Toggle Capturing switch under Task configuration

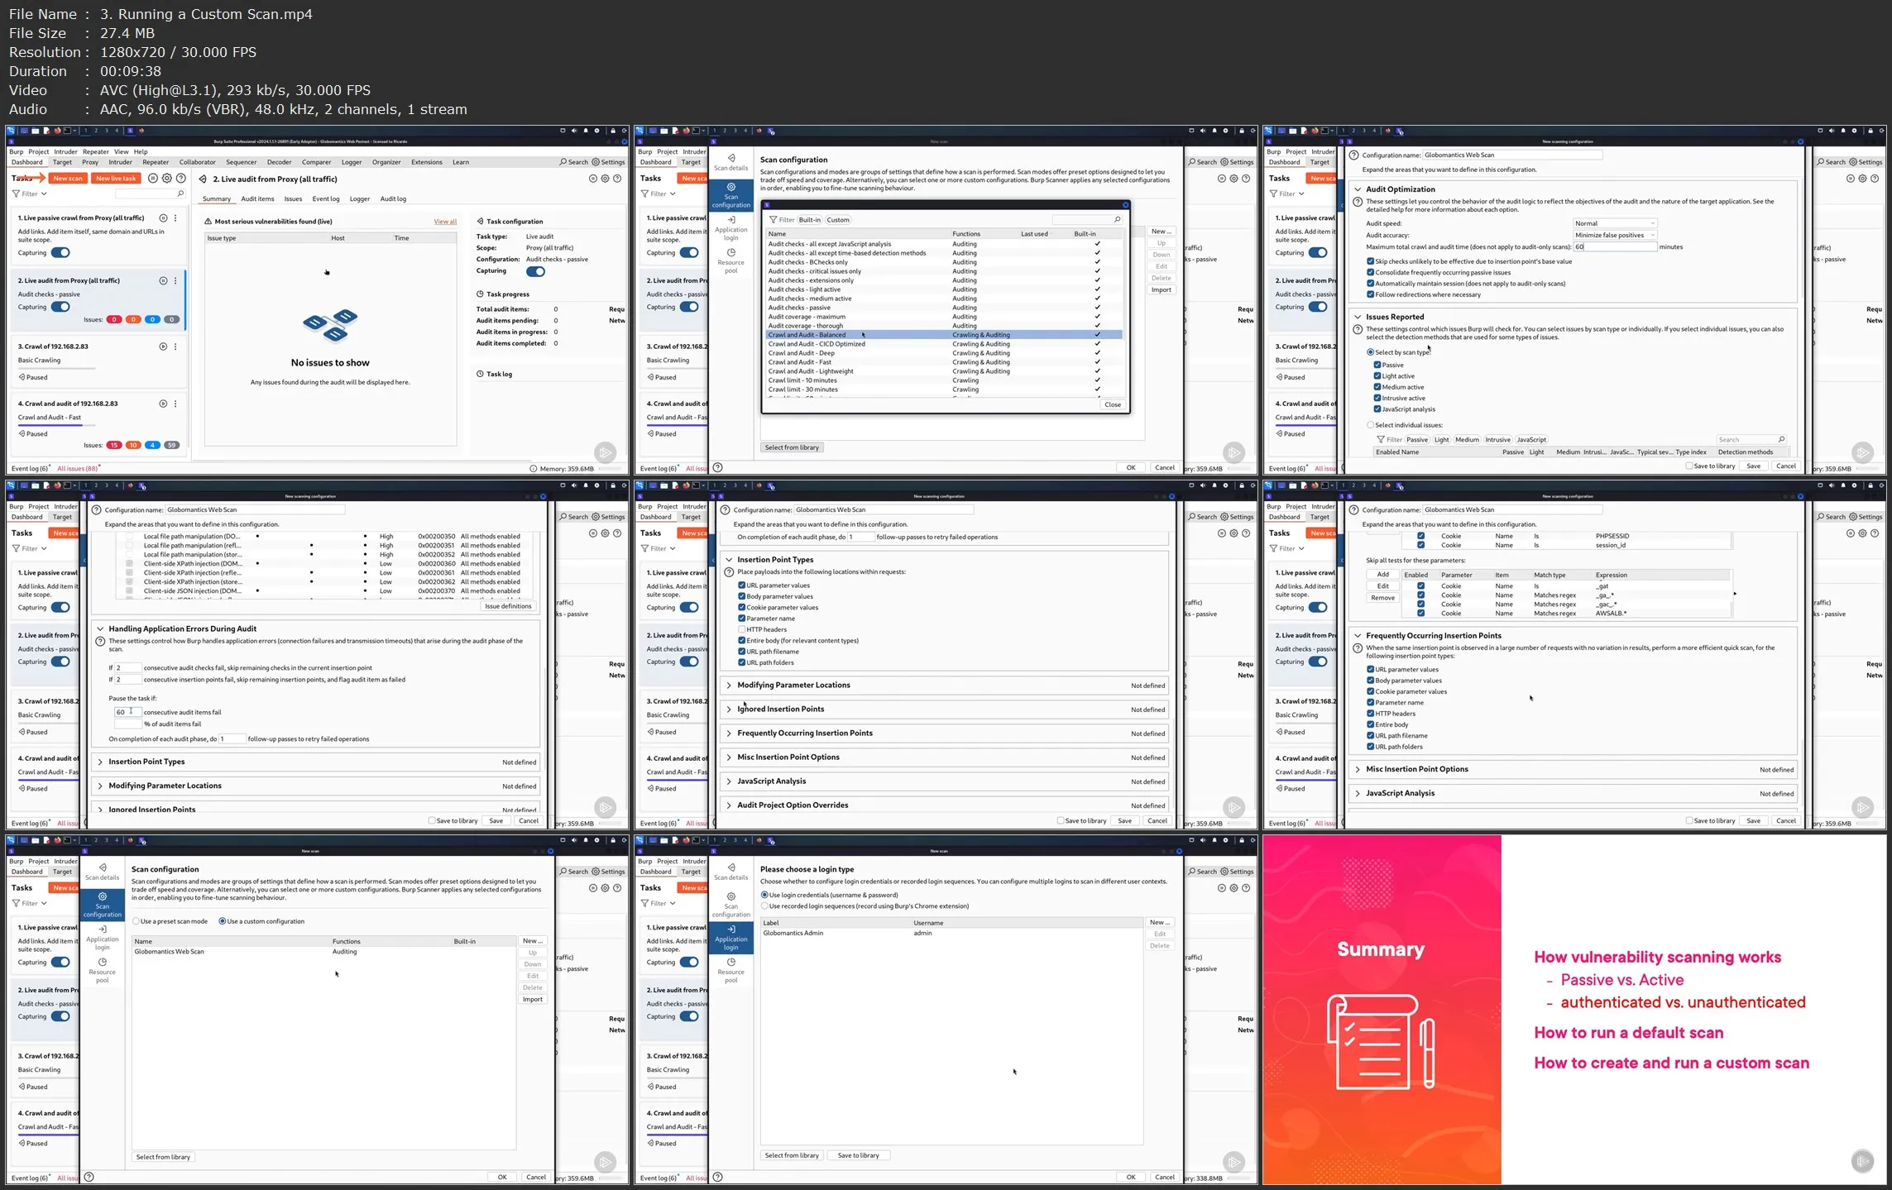[535, 271]
